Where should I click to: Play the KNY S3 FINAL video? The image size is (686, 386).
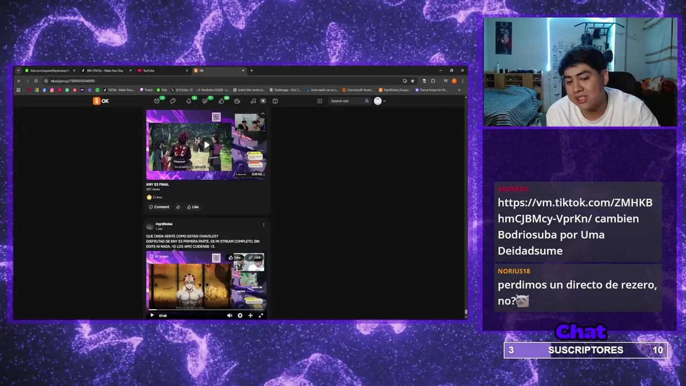(x=206, y=145)
